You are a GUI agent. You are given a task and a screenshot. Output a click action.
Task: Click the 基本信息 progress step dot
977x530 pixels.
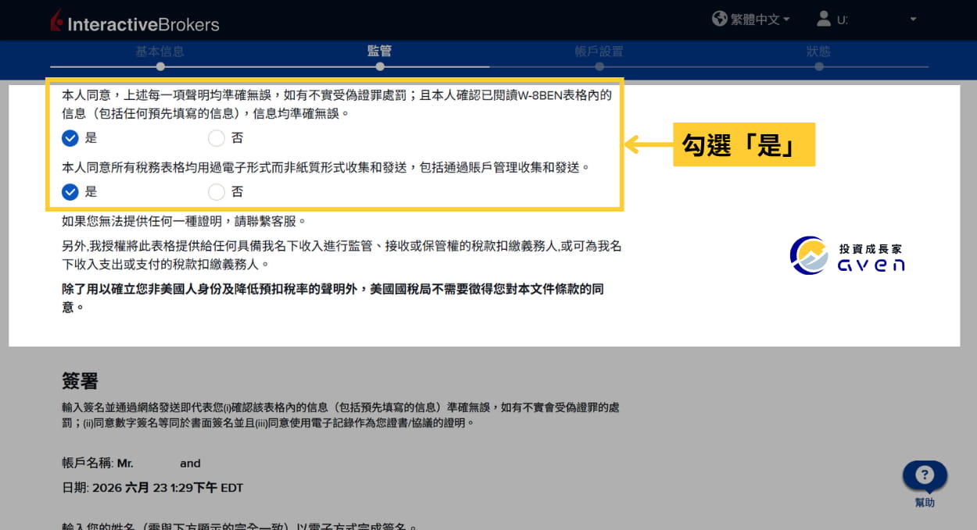[160, 67]
